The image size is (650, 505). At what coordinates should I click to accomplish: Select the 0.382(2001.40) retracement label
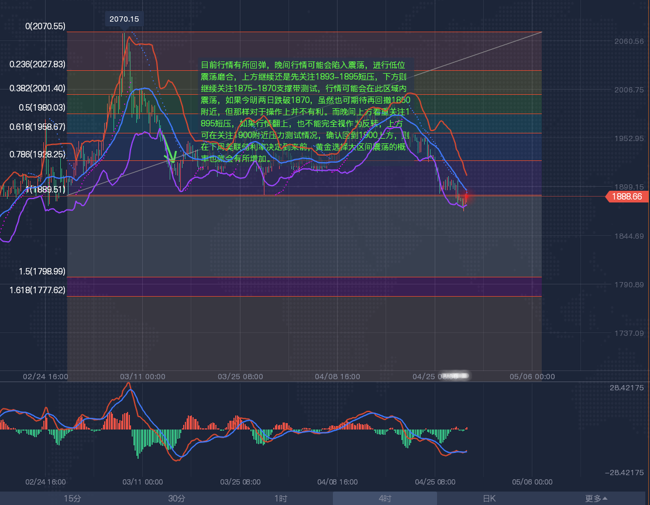pyautogui.click(x=37, y=88)
